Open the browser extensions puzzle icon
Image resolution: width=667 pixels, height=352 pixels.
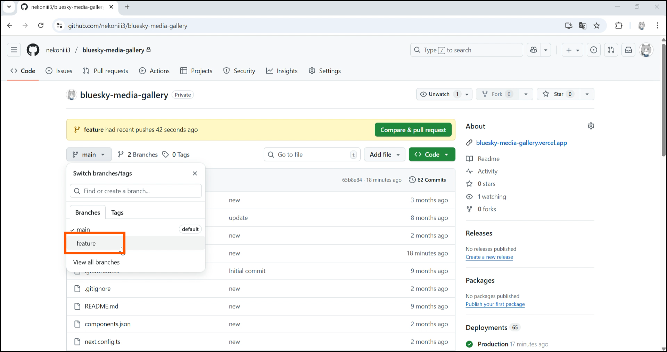pyautogui.click(x=619, y=26)
